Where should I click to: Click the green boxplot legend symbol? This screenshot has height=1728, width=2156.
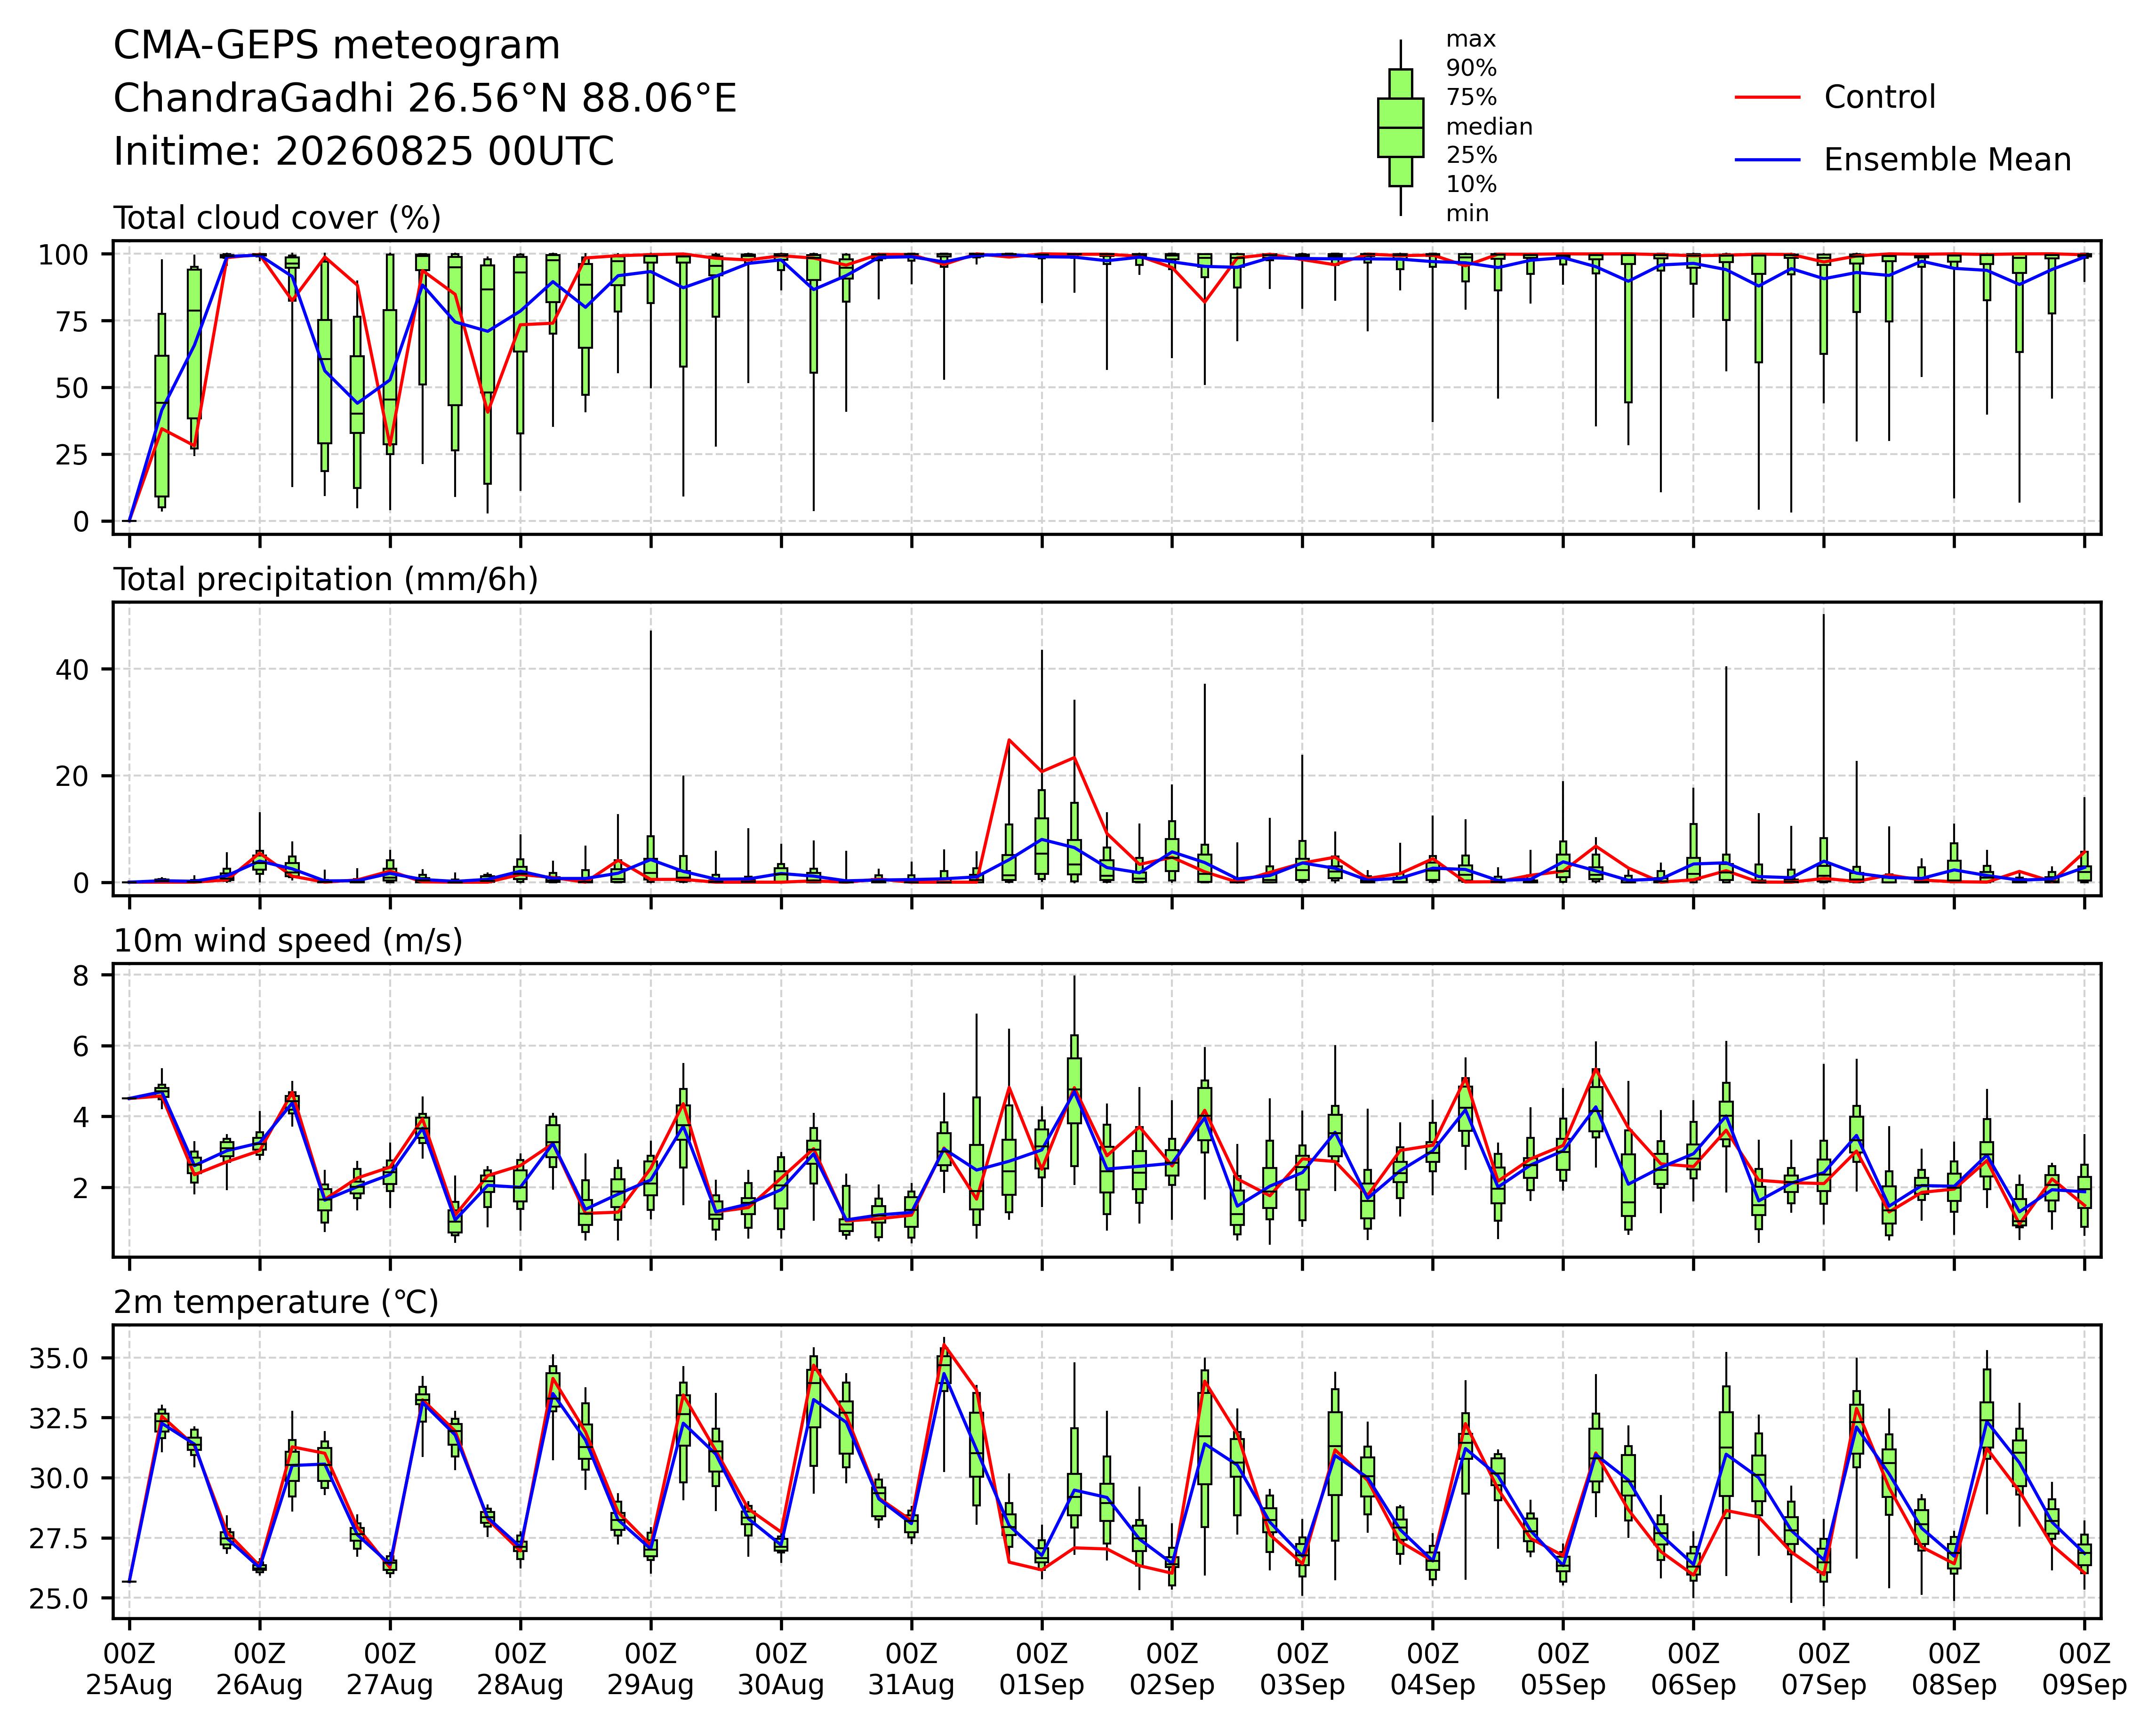coord(1400,128)
